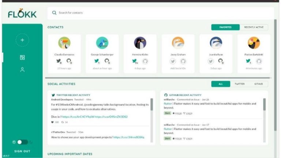Click Add Social IDs under Jacey Graham

(178, 68)
